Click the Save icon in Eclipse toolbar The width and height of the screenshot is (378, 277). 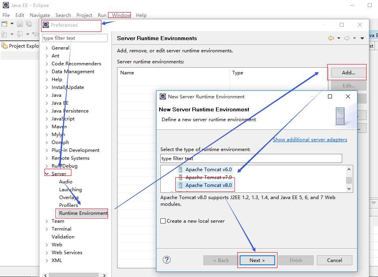pos(20,24)
